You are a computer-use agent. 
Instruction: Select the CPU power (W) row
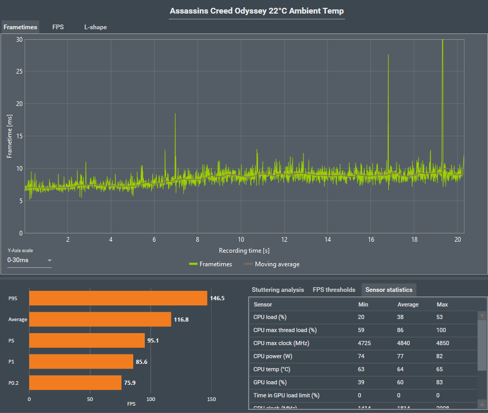pyautogui.click(x=364, y=357)
